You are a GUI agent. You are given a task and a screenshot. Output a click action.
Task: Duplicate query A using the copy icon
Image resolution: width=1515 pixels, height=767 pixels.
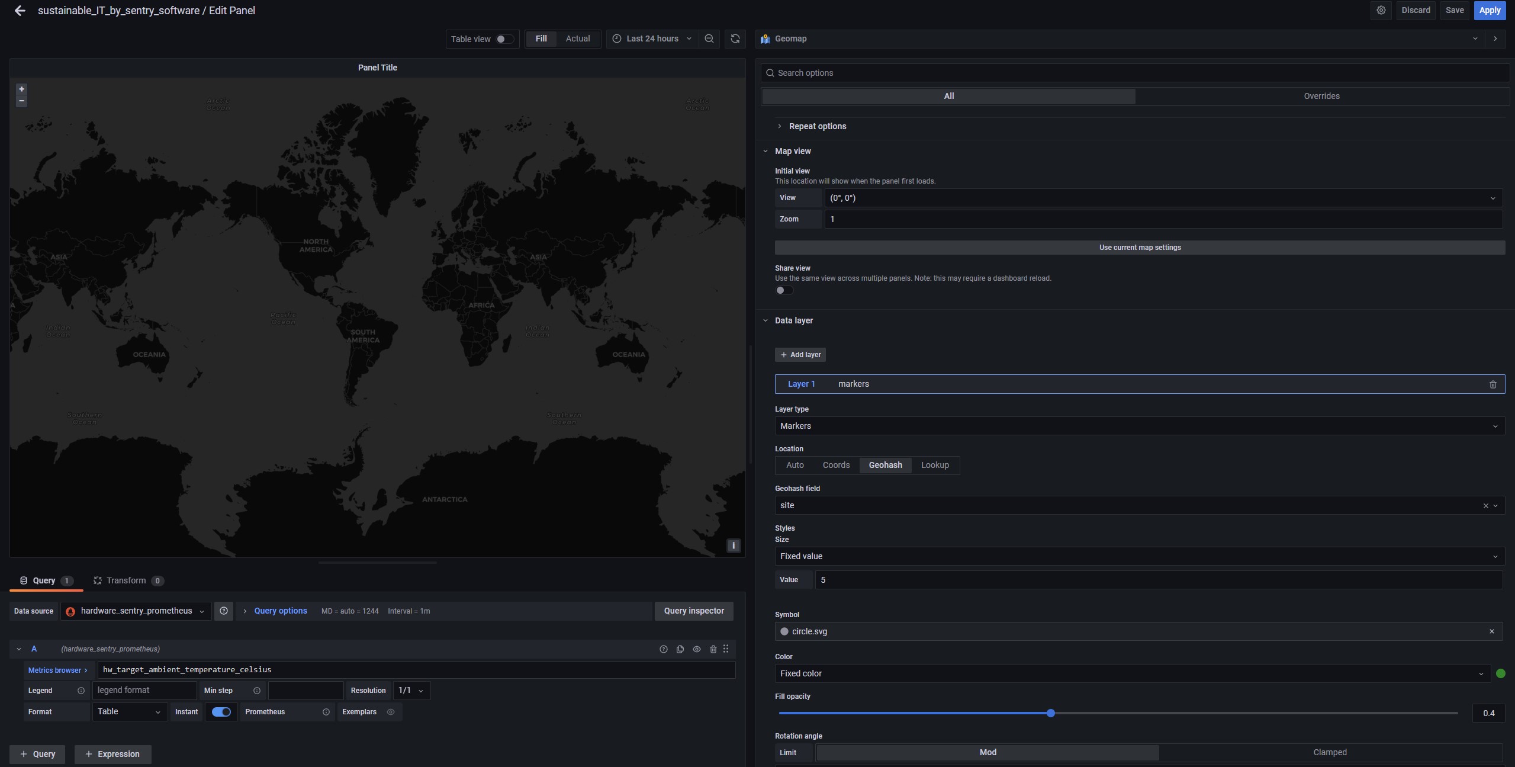click(x=680, y=649)
